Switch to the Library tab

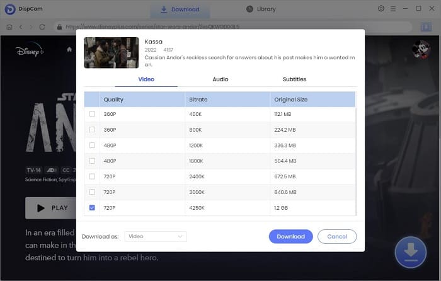pyautogui.click(x=261, y=9)
